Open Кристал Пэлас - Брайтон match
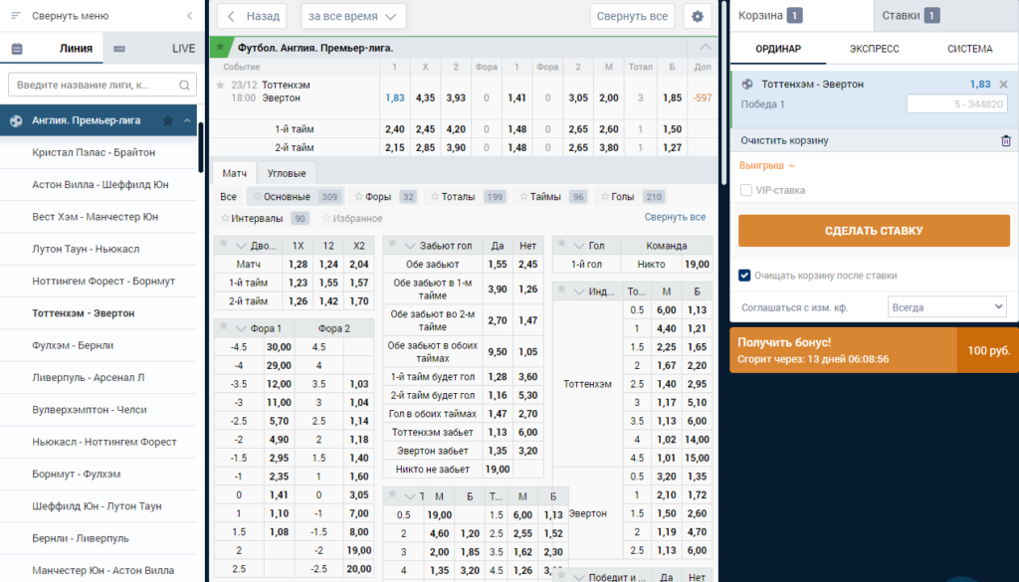The width and height of the screenshot is (1019, 582). pos(94,152)
